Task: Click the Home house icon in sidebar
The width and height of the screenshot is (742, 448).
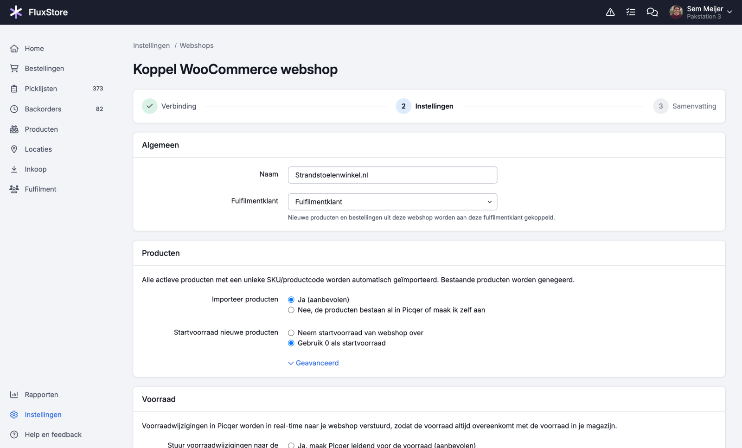Action: 14,49
